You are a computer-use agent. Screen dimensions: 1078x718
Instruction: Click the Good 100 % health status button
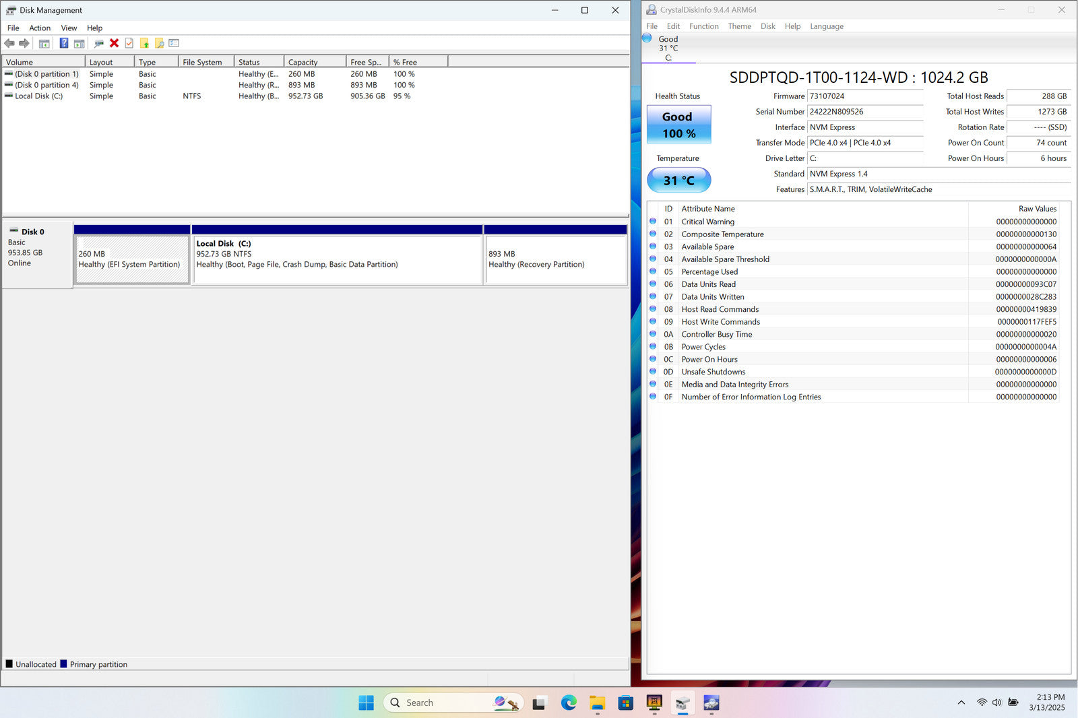click(x=678, y=125)
